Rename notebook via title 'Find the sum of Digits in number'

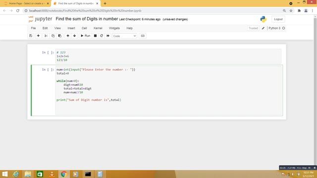(87, 19)
